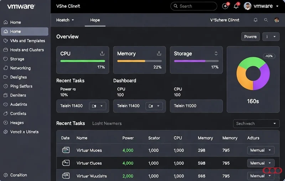Sort table by Date column header
Viewport: 285px width, 181px height.
pos(65,138)
